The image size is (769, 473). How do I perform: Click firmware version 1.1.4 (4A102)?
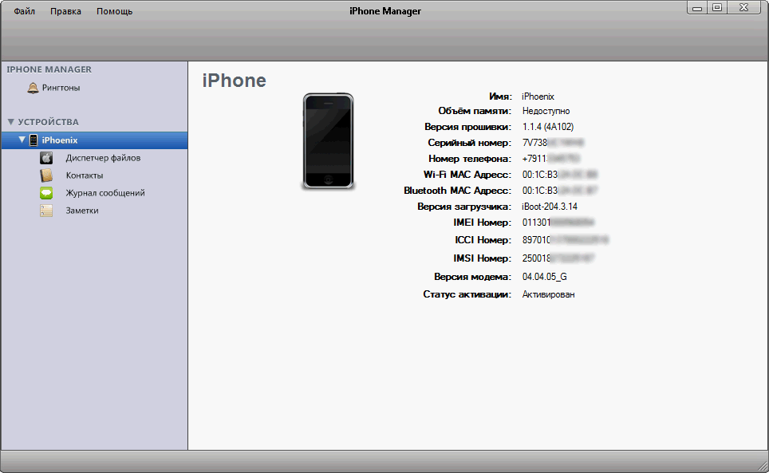pos(548,127)
